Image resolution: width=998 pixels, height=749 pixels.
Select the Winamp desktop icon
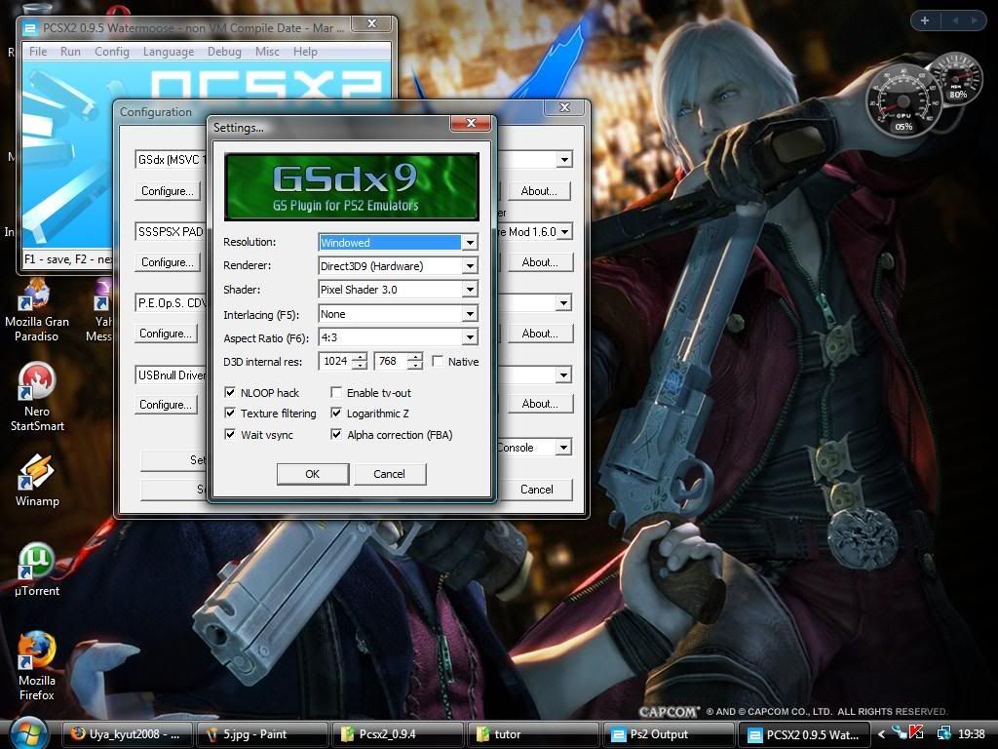[37, 480]
